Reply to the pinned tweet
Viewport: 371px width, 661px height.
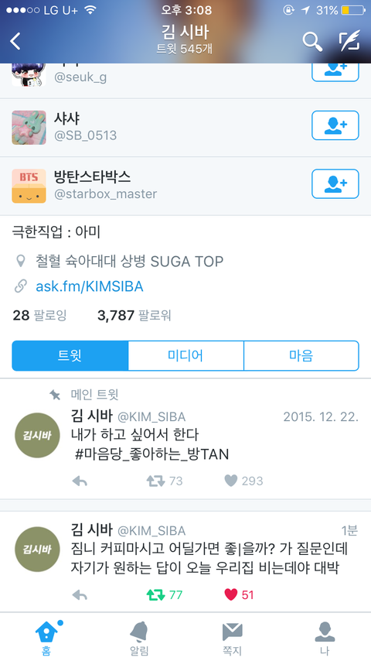[x=80, y=481]
